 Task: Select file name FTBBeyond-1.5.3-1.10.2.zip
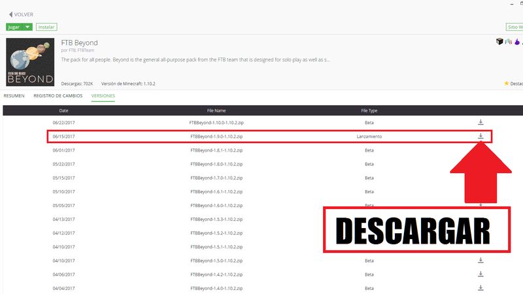coord(216,220)
